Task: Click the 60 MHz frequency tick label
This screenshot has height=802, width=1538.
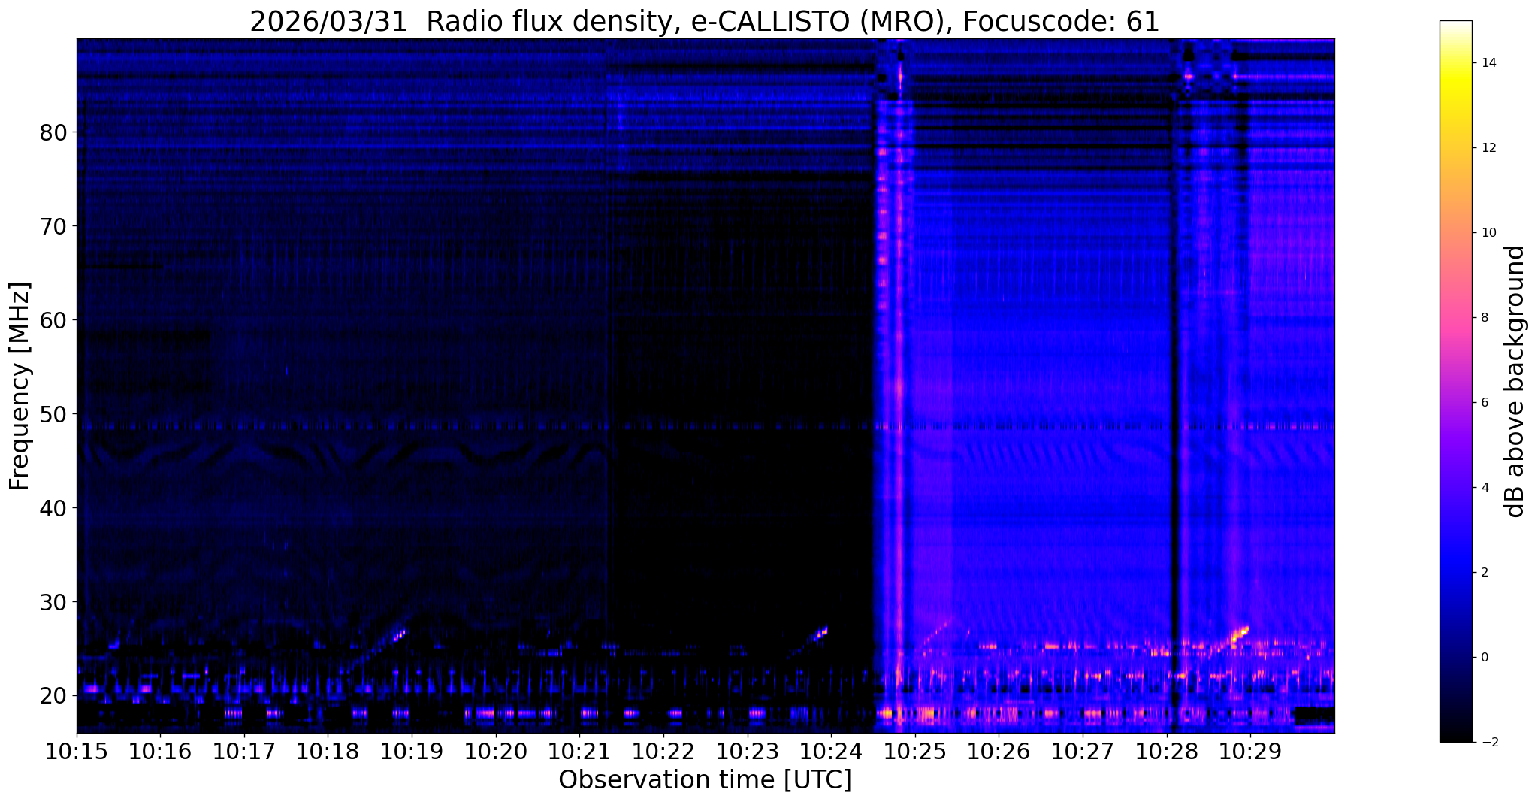Action: pyautogui.click(x=53, y=320)
